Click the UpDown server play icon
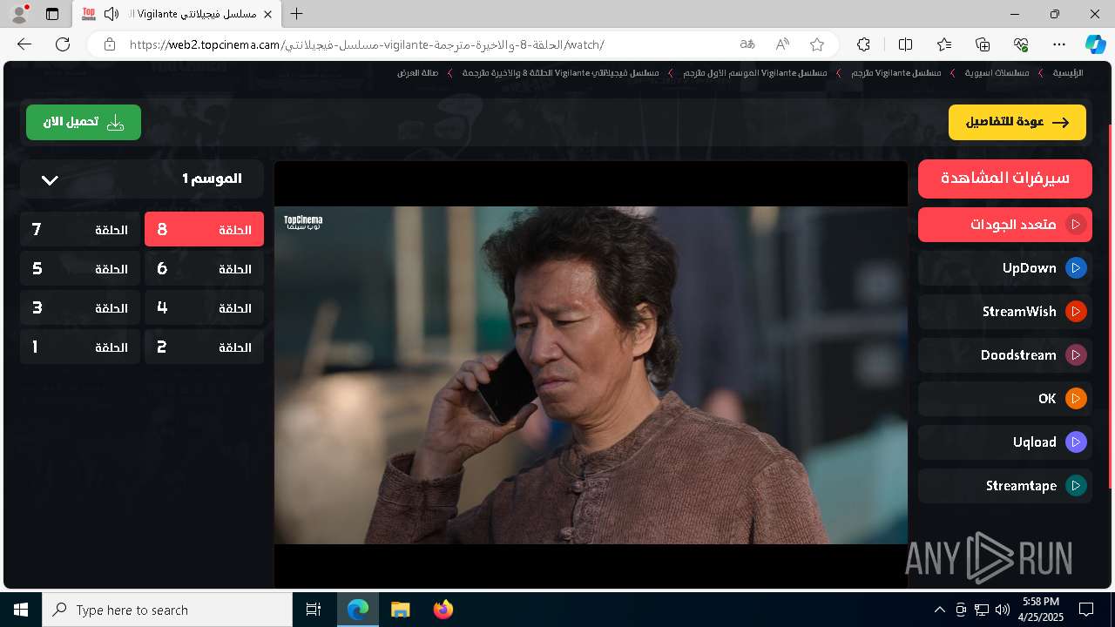Image resolution: width=1115 pixels, height=627 pixels. click(1077, 268)
